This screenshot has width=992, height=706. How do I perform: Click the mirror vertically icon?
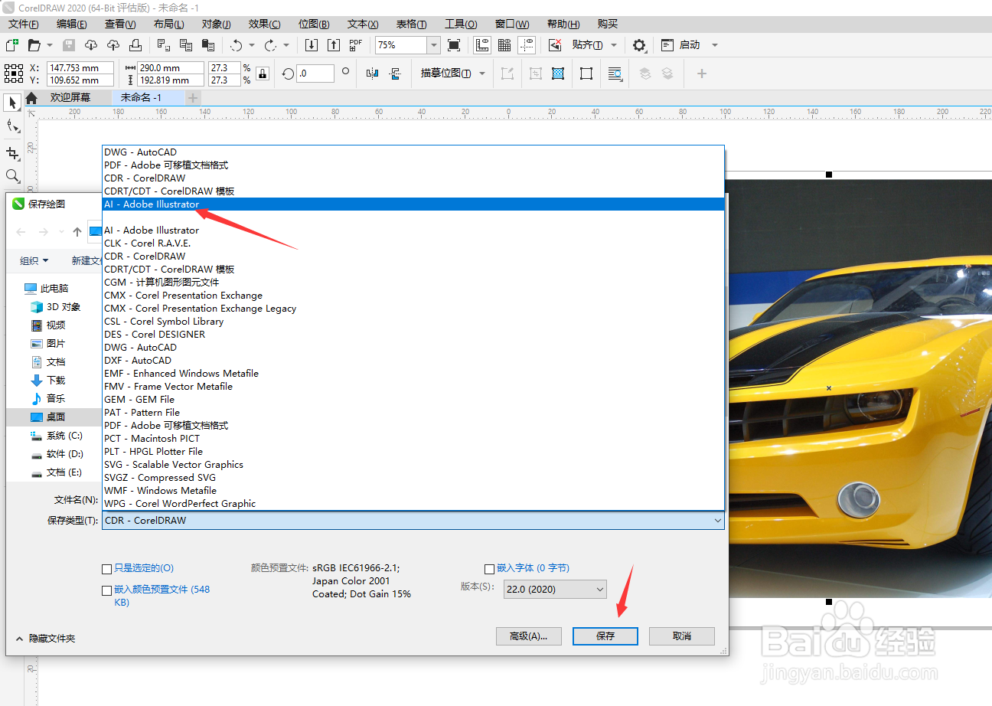tap(395, 74)
